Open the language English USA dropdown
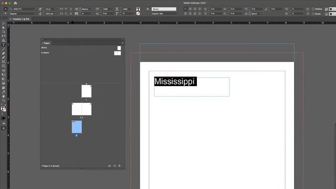This screenshot has height=189, width=336. (x=178, y=14)
